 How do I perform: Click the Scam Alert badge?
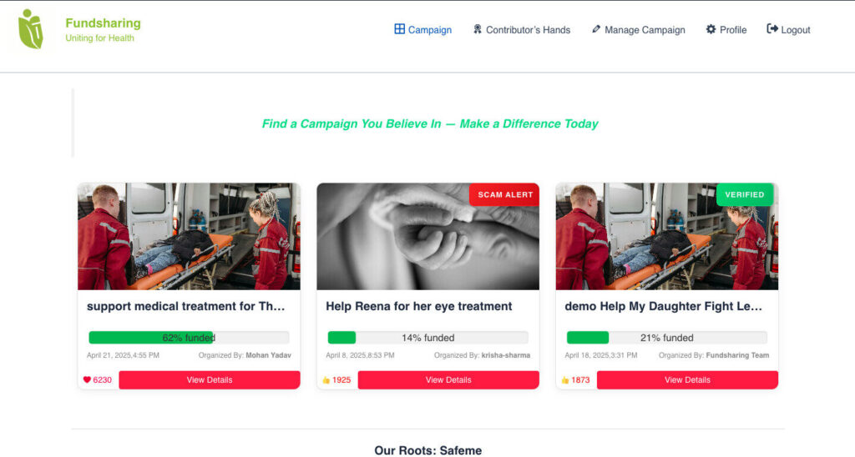point(505,194)
